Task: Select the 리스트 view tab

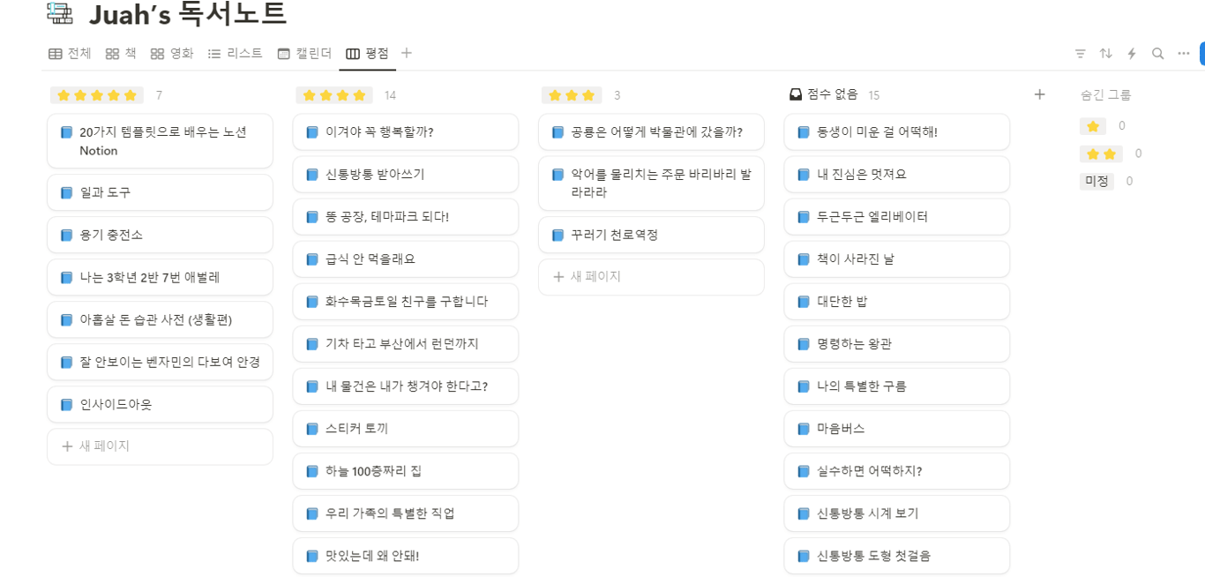Action: pos(236,54)
